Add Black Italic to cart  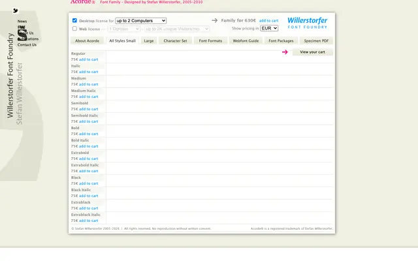click(x=89, y=196)
